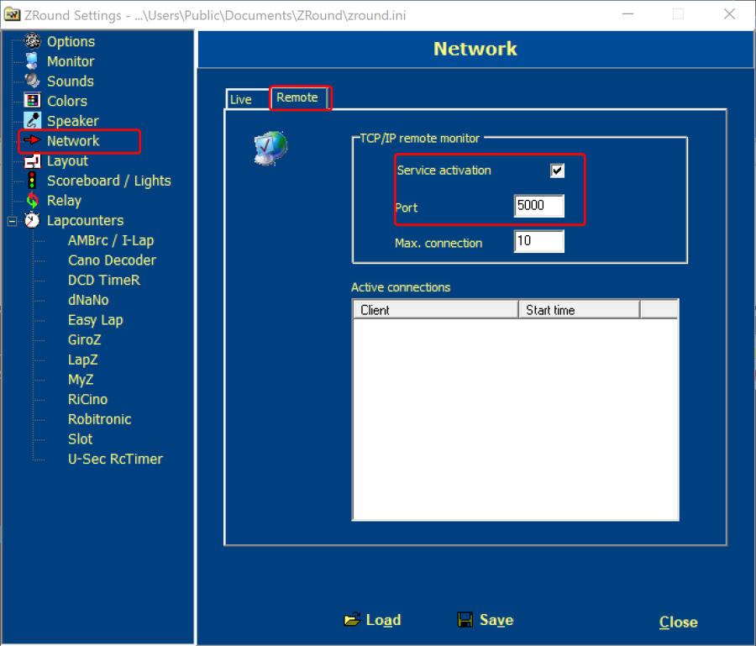Click the red arrow Network icon
Screen dimensions: 756x646
point(32,140)
